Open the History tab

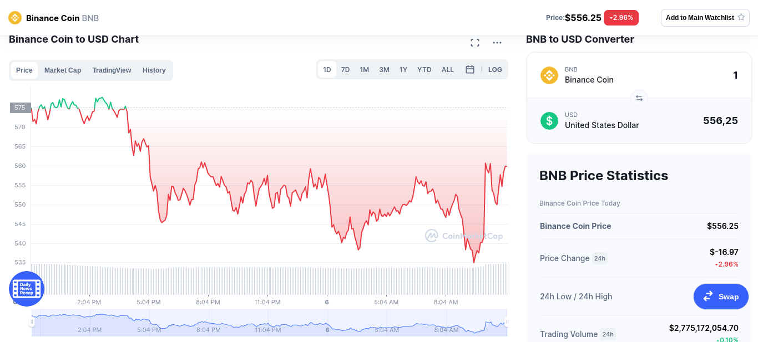[x=154, y=70]
